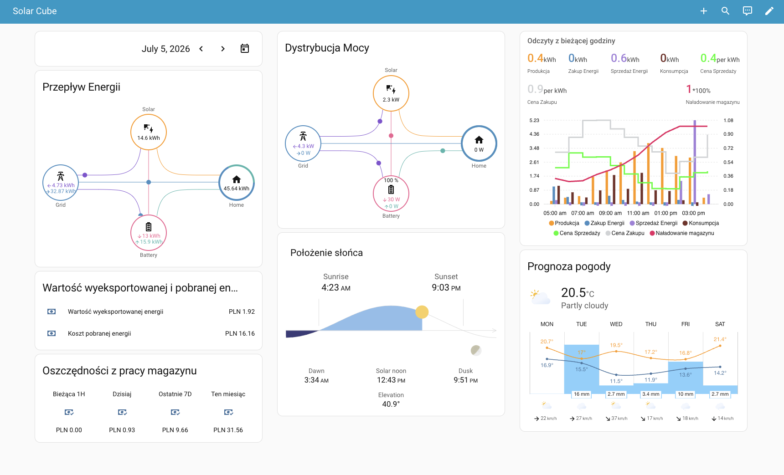Open the calendar date picker
This screenshot has height=475, width=784.
click(245, 49)
